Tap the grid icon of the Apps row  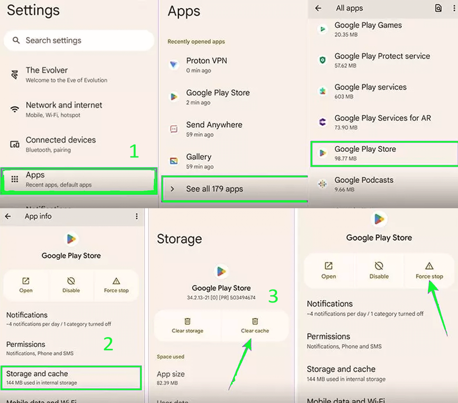15,179
